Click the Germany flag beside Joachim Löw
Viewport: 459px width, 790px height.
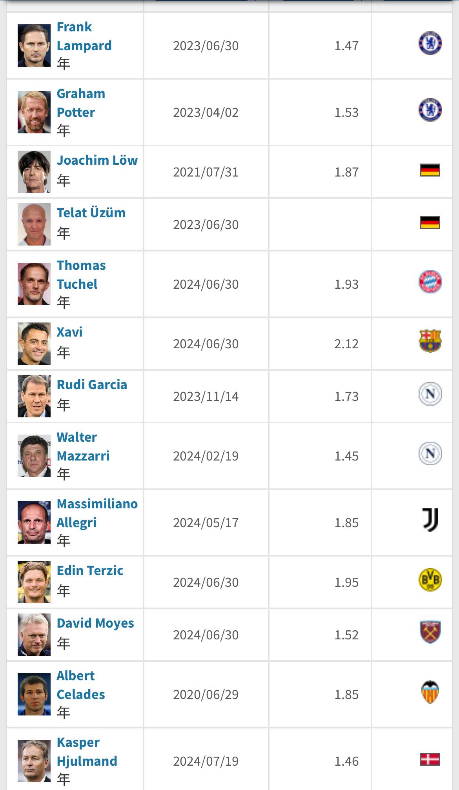pos(430,170)
